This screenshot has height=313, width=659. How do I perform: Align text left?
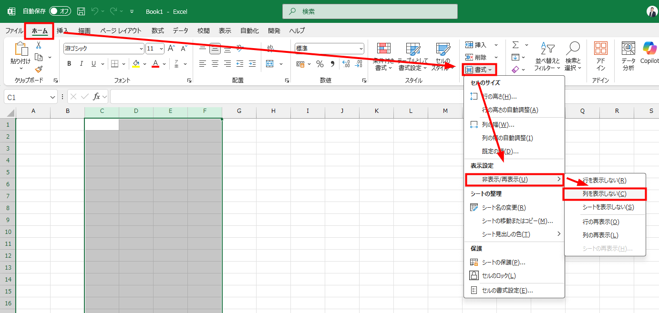203,63
